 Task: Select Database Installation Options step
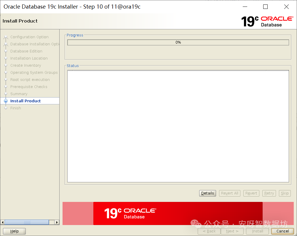click(x=35, y=44)
